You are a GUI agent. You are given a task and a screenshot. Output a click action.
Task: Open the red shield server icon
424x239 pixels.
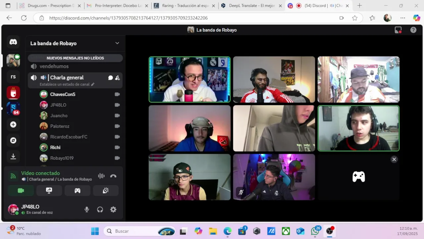click(x=13, y=93)
